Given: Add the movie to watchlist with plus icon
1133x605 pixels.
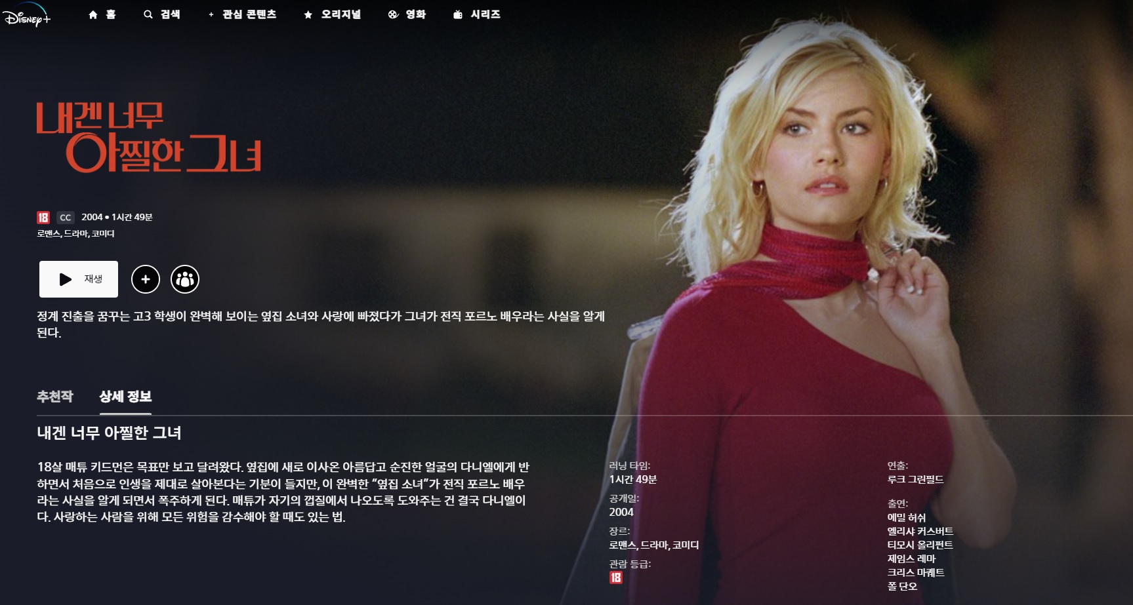Looking at the screenshot, I should (146, 279).
